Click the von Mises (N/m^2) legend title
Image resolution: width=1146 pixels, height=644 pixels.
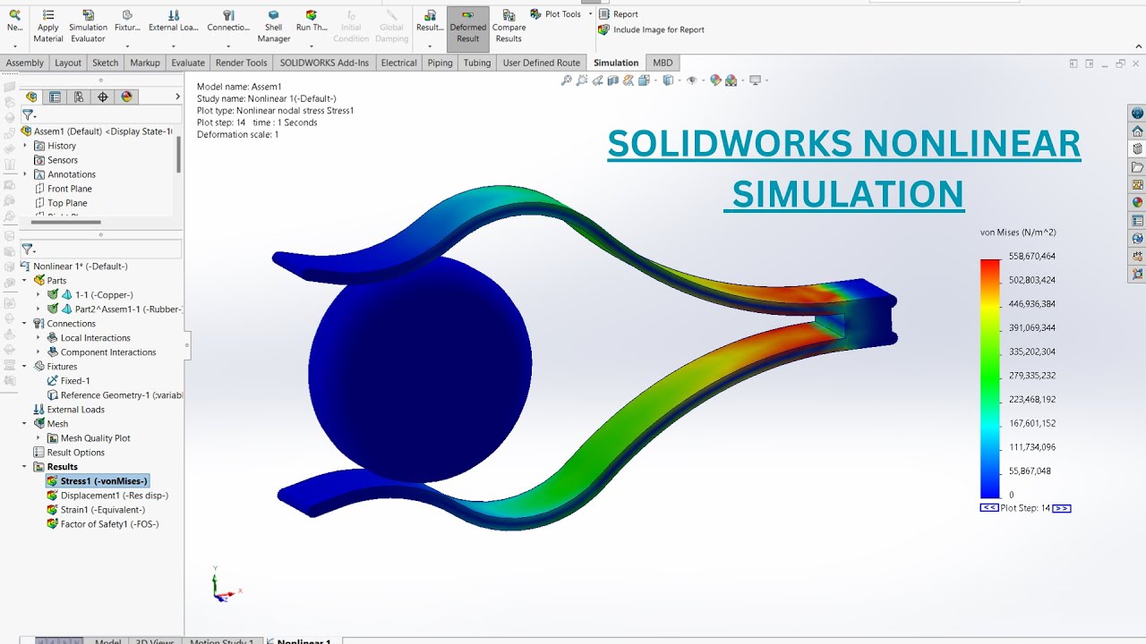pos(1018,233)
